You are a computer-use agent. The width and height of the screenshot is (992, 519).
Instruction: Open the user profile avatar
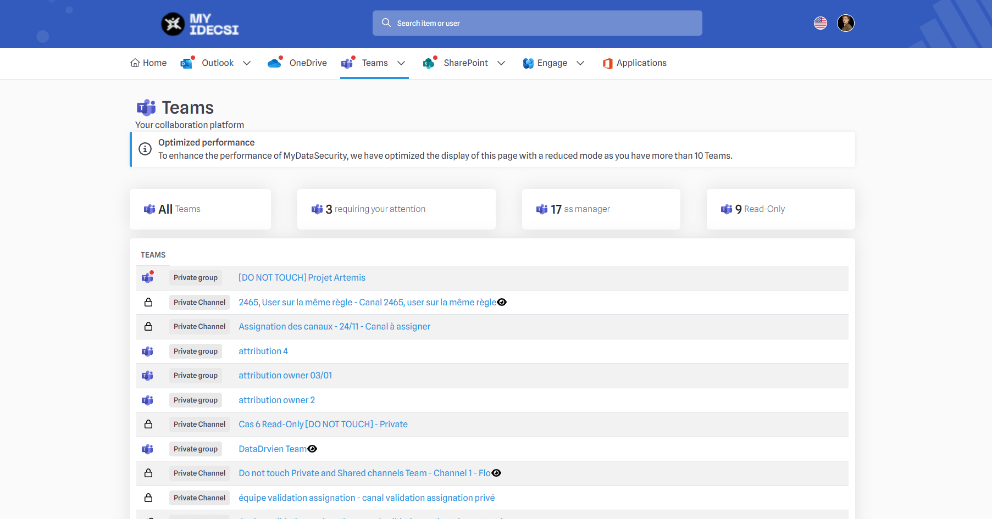click(x=845, y=23)
